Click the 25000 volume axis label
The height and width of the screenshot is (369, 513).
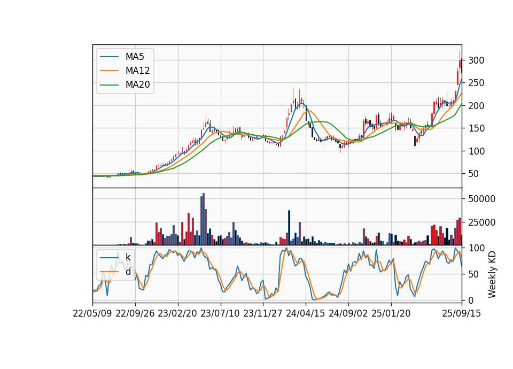tap(481, 222)
